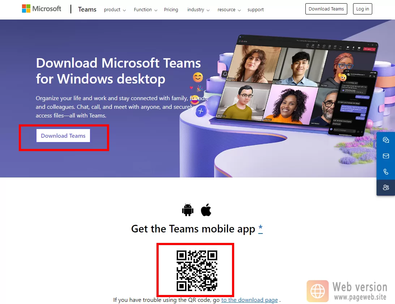Click the Teams brand link in header

pyautogui.click(x=87, y=9)
